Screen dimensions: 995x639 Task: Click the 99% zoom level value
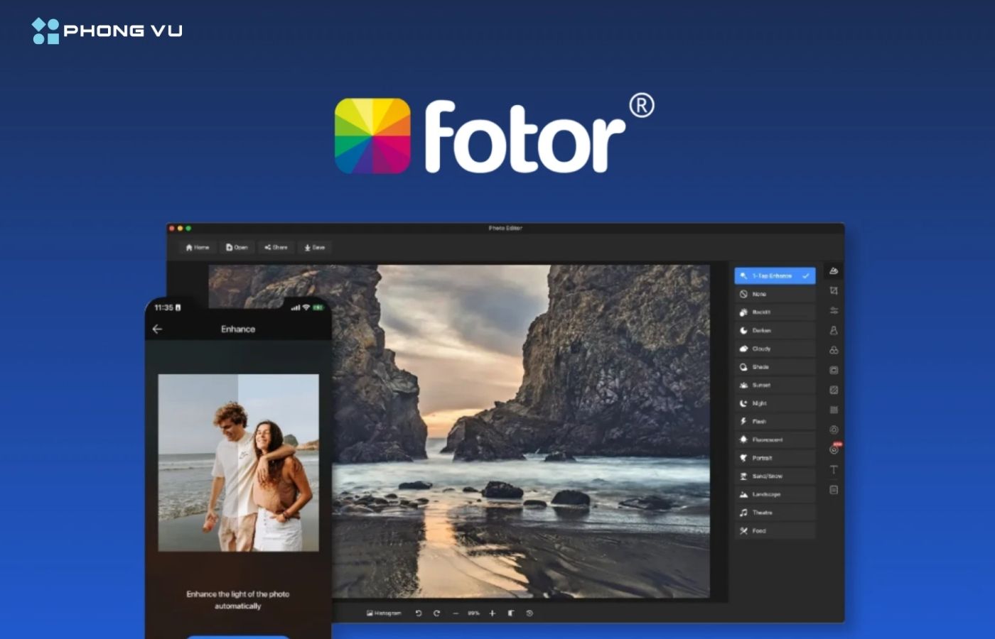click(473, 613)
